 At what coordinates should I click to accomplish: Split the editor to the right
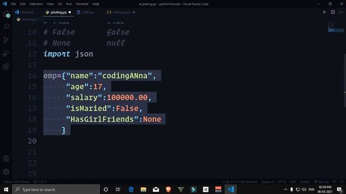[x=333, y=12]
